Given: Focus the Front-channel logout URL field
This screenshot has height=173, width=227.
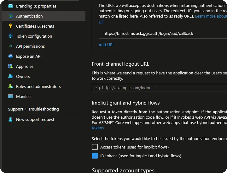Looking at the screenshot, I should (159, 88).
